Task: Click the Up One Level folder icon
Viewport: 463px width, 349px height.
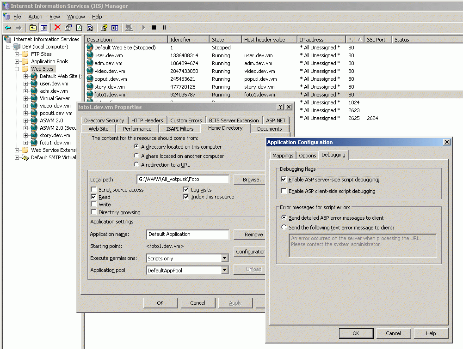Action: coord(33,28)
